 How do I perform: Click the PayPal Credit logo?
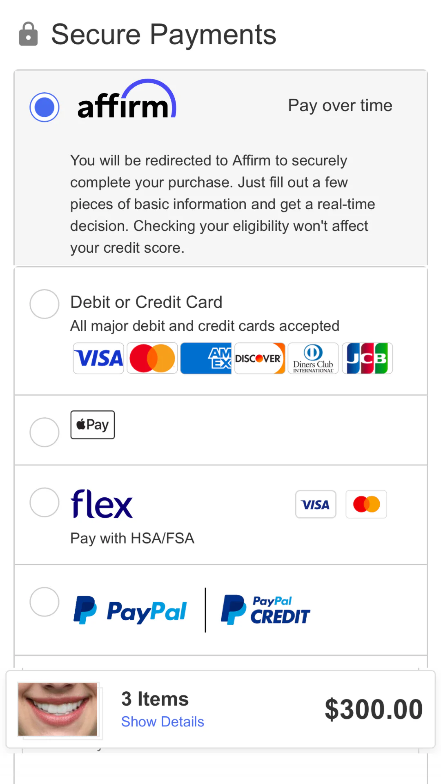point(265,610)
